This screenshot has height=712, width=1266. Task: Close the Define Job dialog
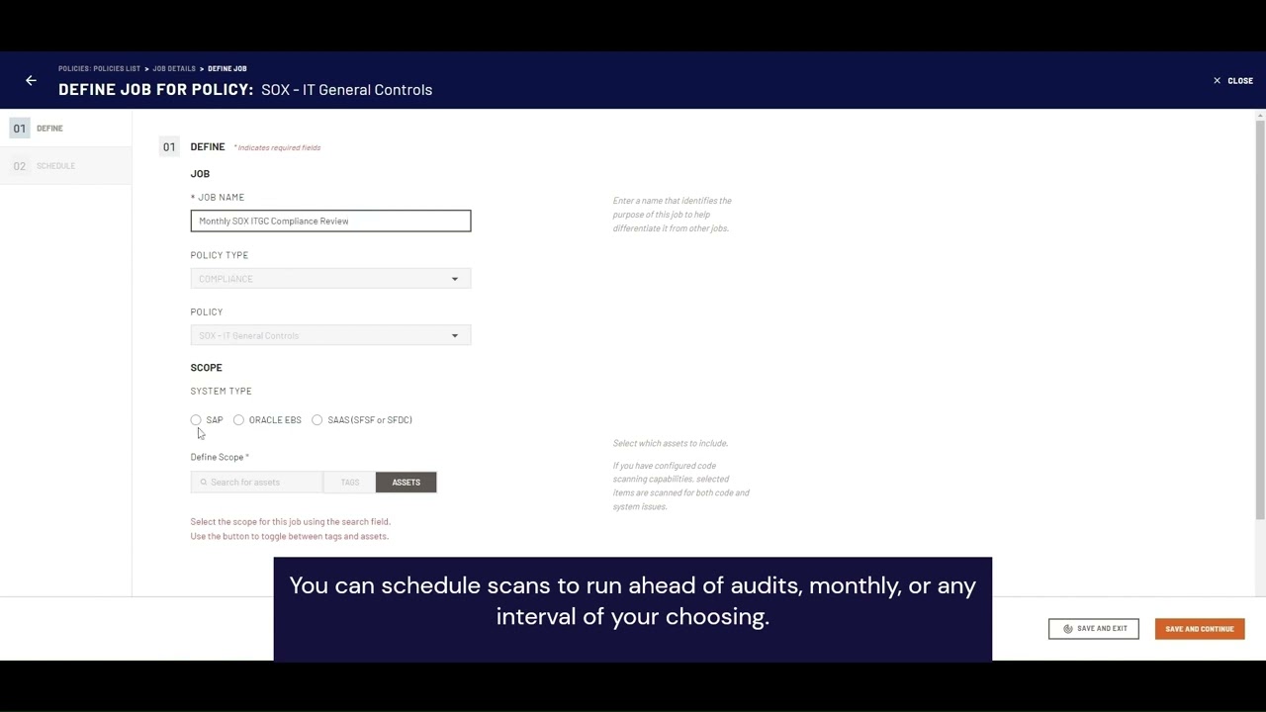[1233, 81]
